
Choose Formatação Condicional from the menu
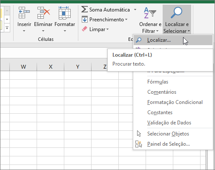(x=173, y=102)
